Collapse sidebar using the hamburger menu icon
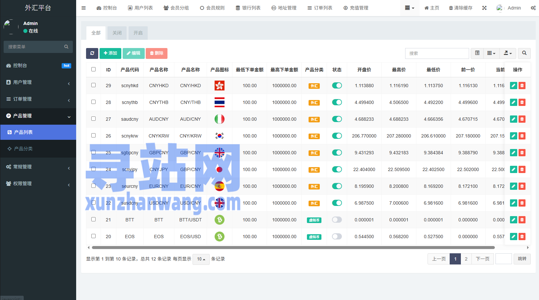This screenshot has width=539, height=300. [84, 8]
